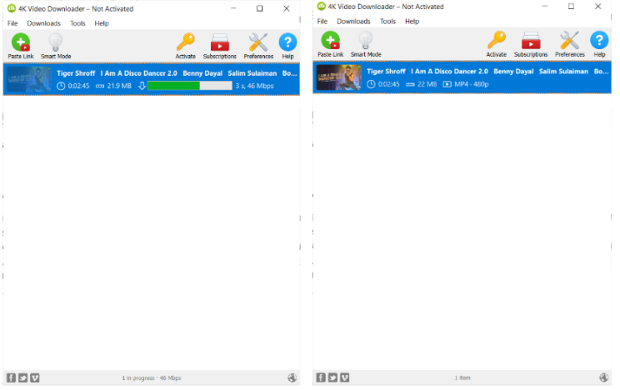Open Preferences in the right window
The width and height of the screenshot is (620, 390).
click(569, 44)
